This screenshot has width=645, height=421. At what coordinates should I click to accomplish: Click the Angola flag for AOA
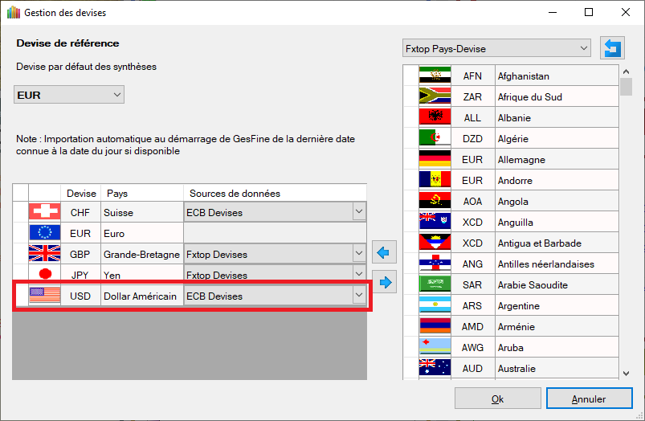[x=435, y=201]
